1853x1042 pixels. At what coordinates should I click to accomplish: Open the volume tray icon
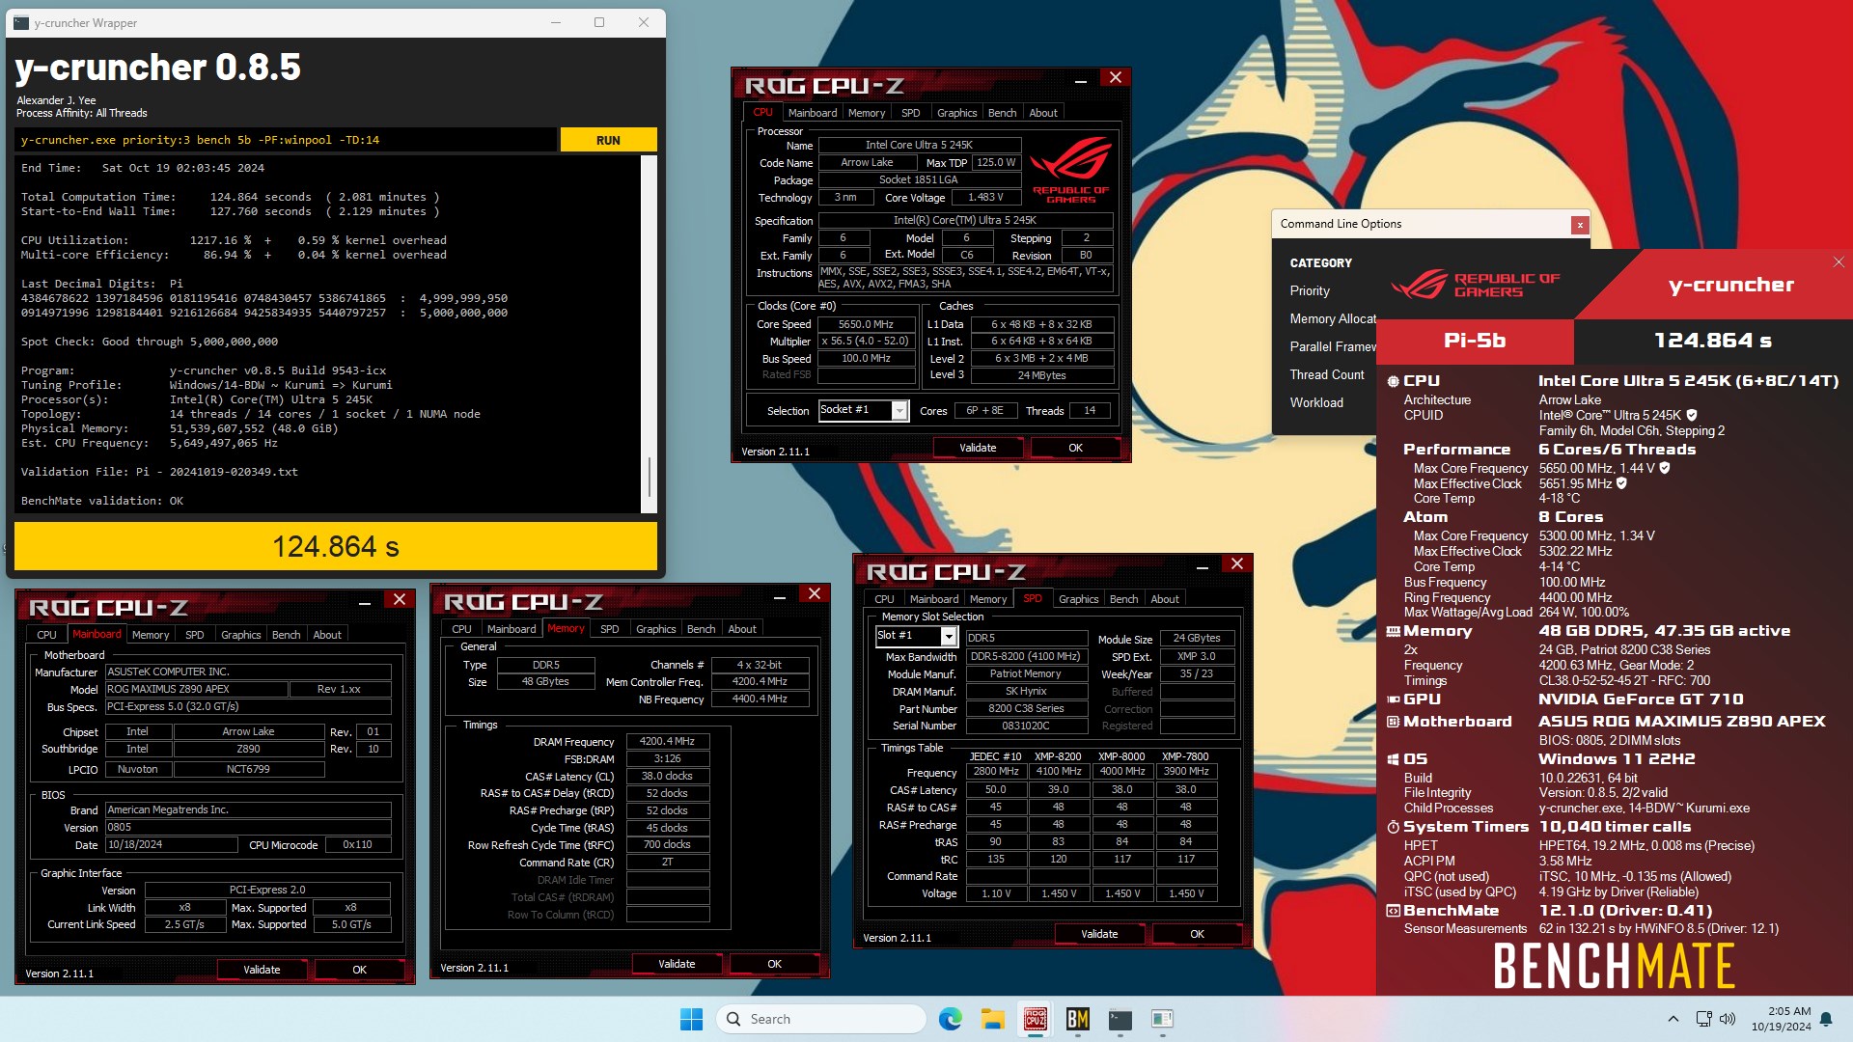pos(1728,1019)
